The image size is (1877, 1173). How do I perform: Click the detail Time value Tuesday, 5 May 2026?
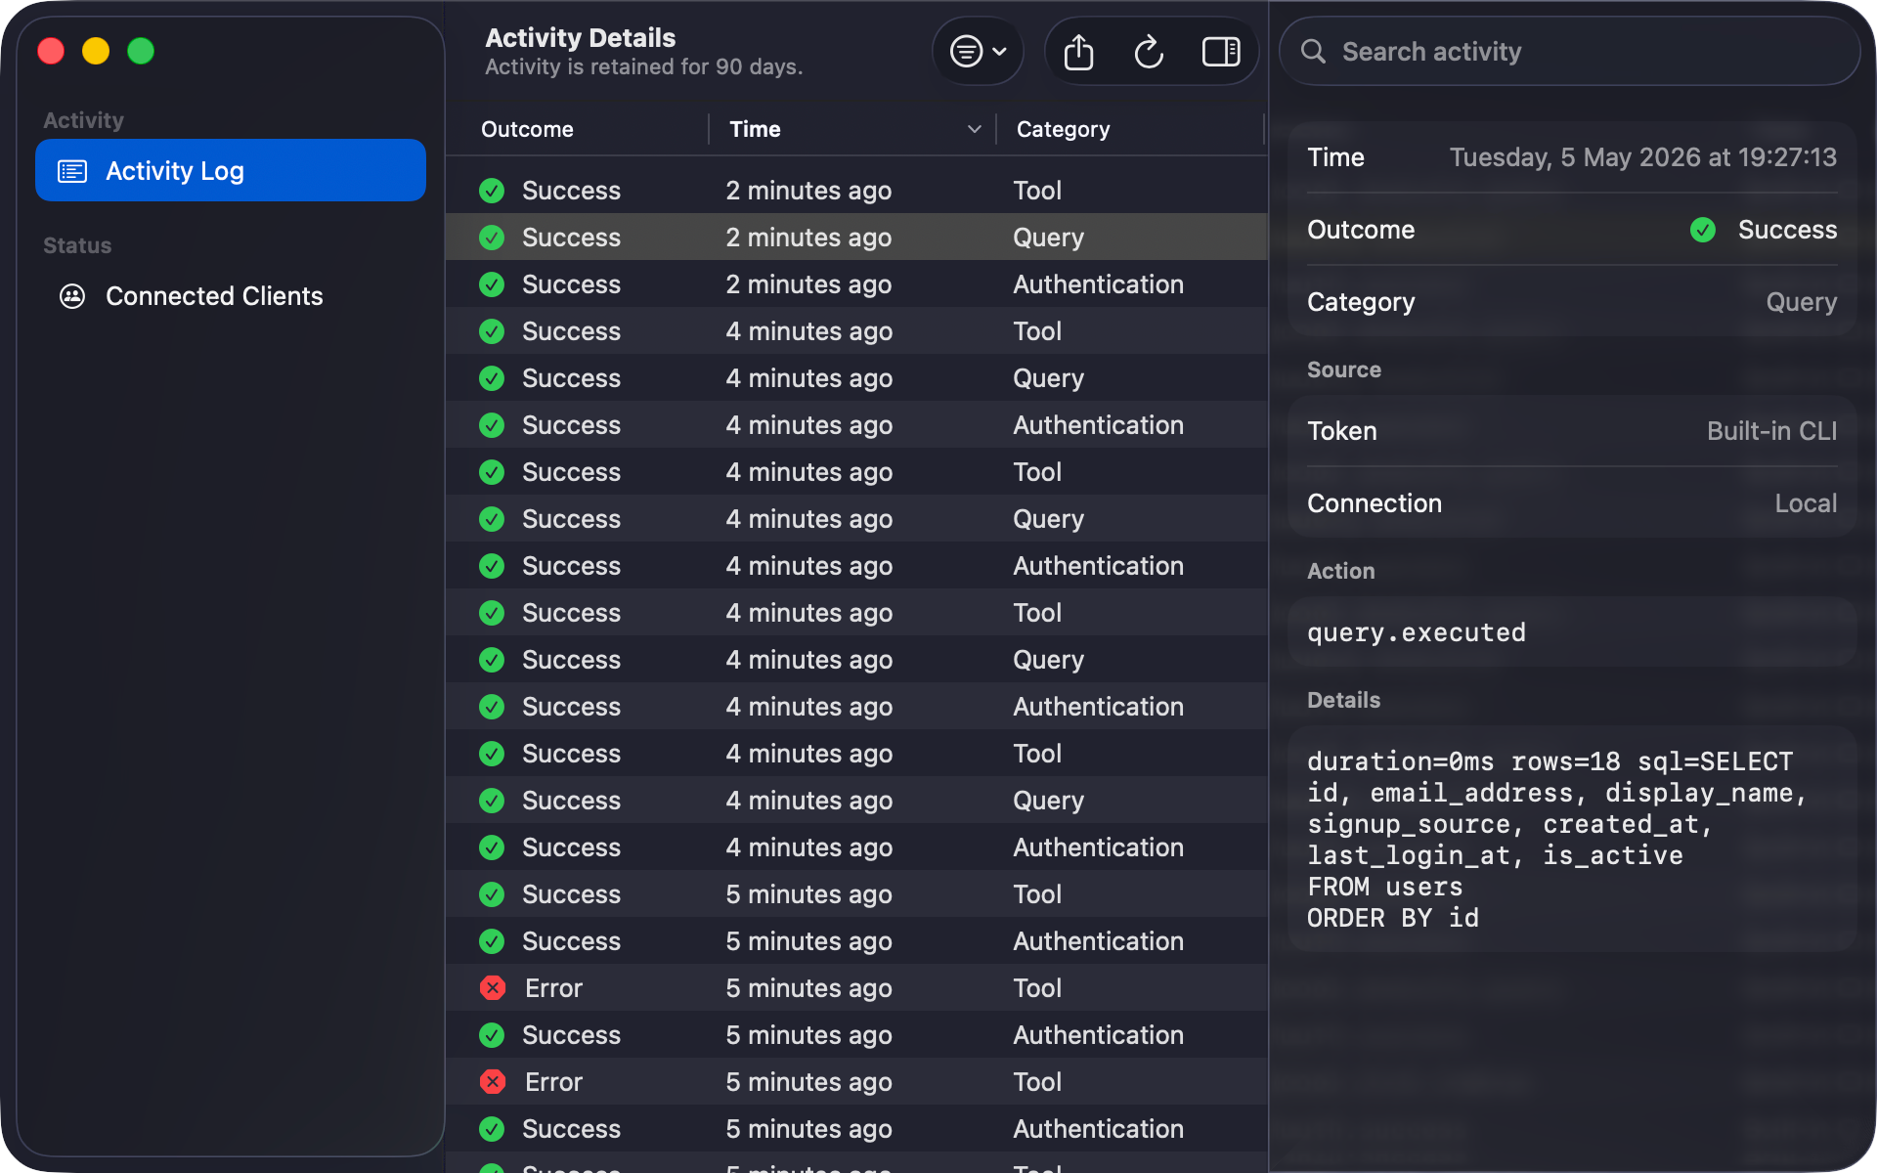click(x=1642, y=157)
